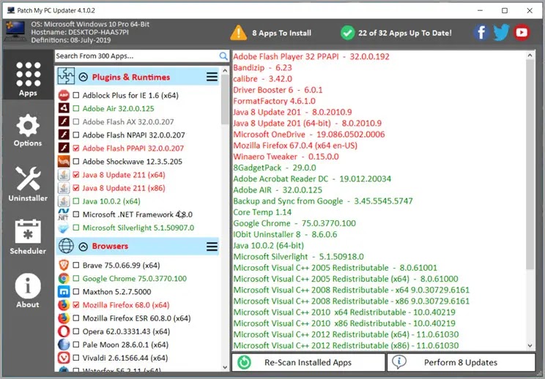Click the Java 10.0.2 (x64) icon

click(64, 201)
